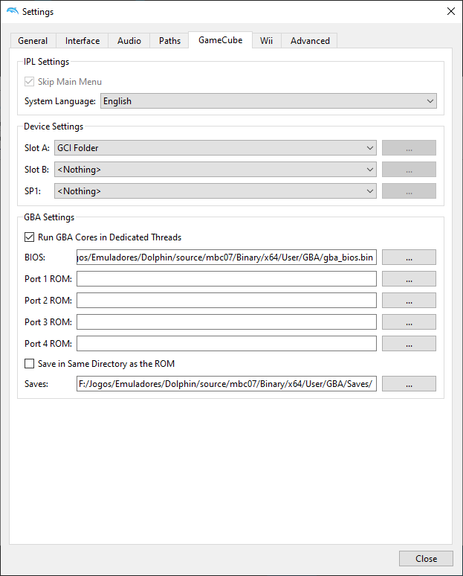Click the Saves path field

(x=227, y=384)
